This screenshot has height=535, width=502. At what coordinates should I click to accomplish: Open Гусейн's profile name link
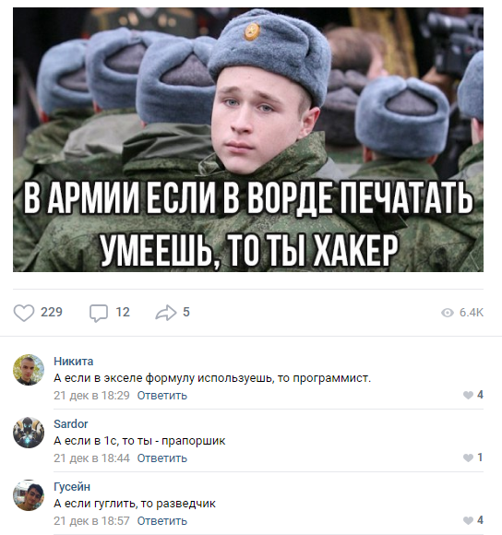point(72,487)
